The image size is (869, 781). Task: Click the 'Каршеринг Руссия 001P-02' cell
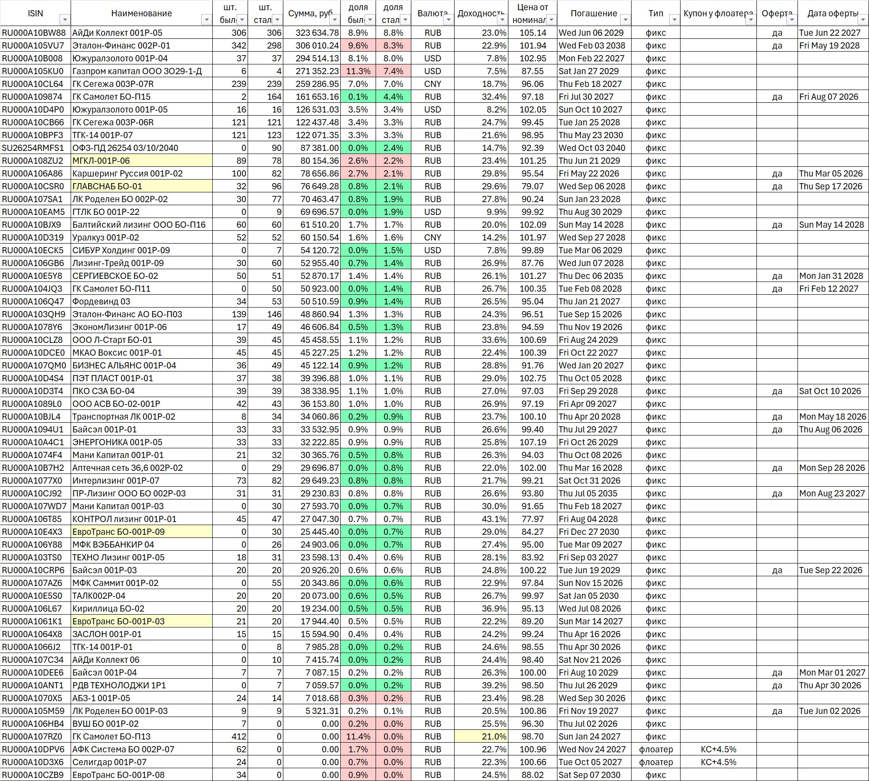[142, 173]
